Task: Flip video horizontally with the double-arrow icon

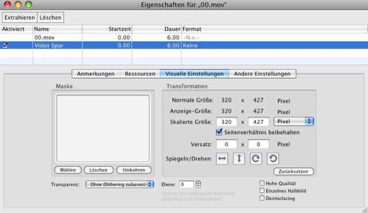Action: 222,159
